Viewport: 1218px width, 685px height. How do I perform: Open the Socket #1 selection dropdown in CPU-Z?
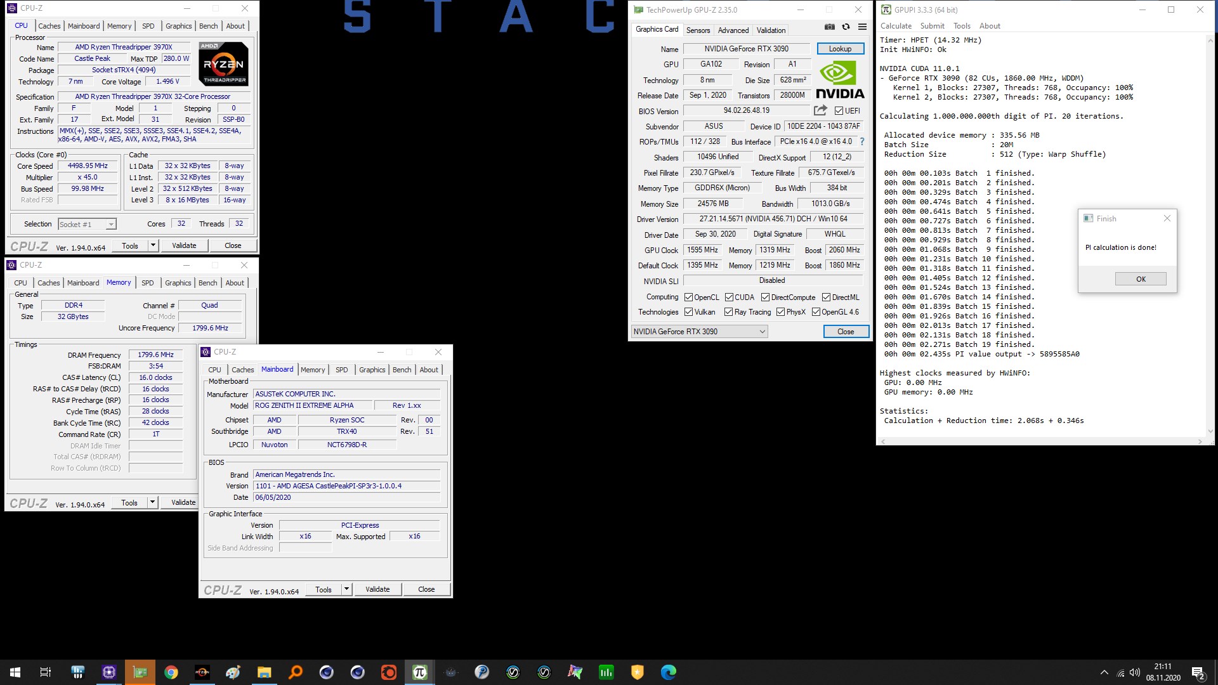(x=87, y=225)
